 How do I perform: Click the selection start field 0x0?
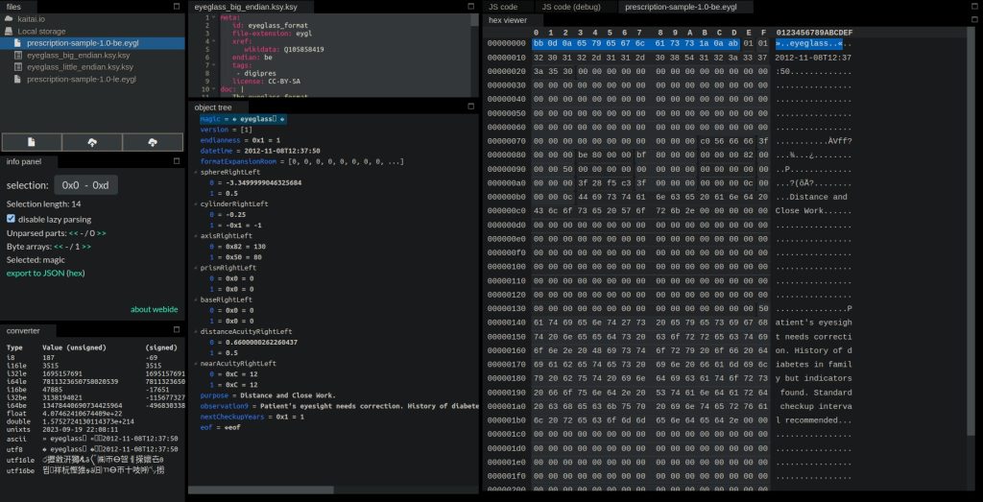pos(70,185)
